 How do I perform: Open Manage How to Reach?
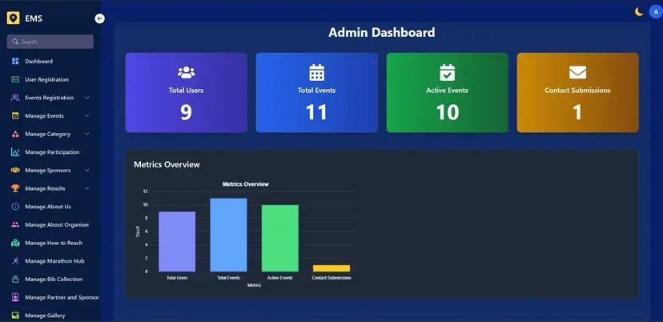click(54, 243)
